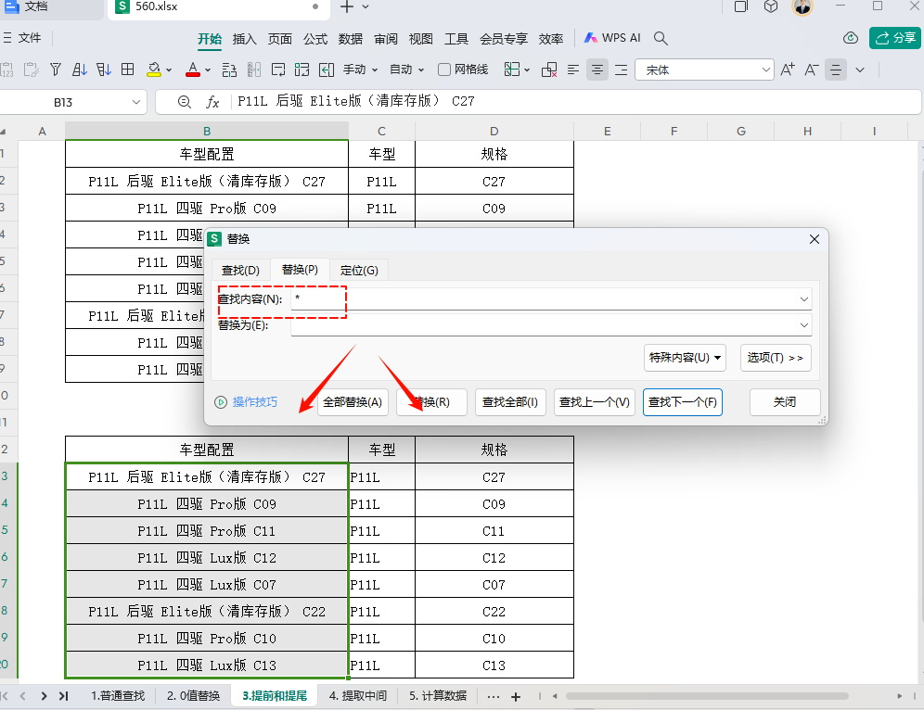Switch to sheet 1.普通查找
924x710 pixels.
[x=117, y=696]
